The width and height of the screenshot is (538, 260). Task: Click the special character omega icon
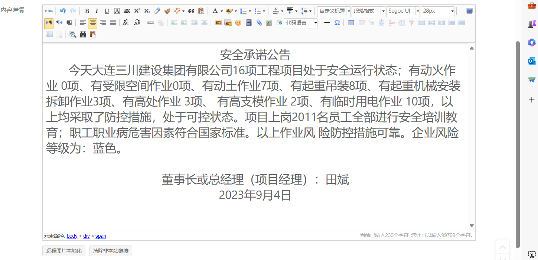(337, 23)
